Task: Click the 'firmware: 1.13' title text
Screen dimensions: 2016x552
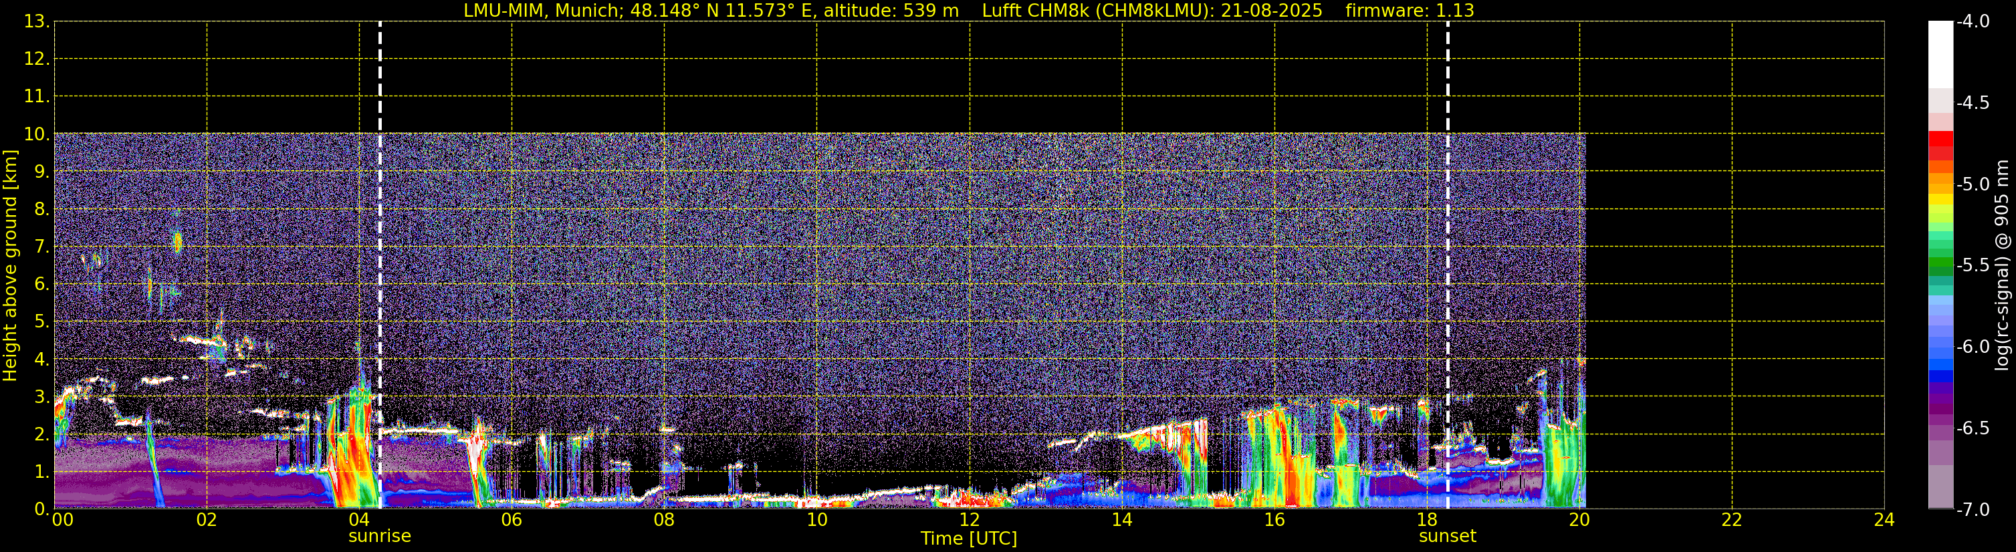Action: (1410, 11)
